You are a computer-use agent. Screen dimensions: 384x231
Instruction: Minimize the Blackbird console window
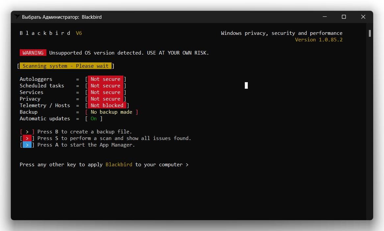325,17
